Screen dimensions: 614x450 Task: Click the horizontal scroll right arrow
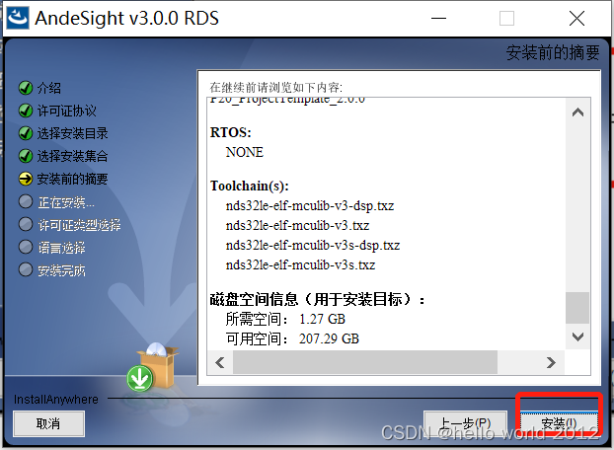coord(551,363)
